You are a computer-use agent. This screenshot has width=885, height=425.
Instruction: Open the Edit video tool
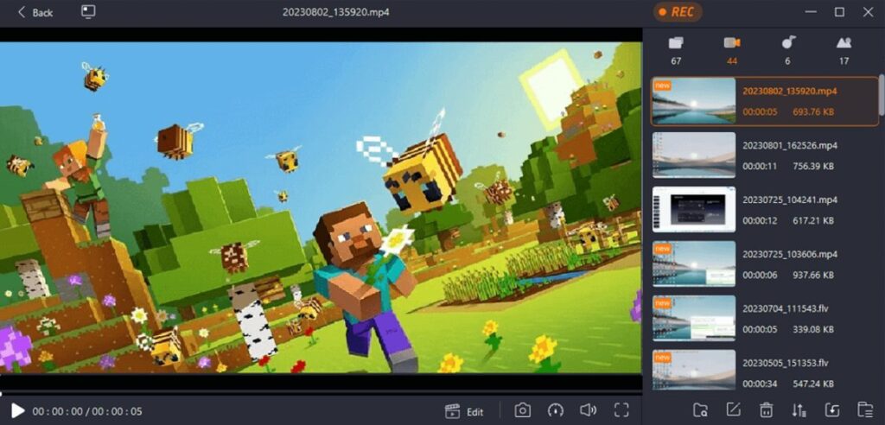[464, 411]
